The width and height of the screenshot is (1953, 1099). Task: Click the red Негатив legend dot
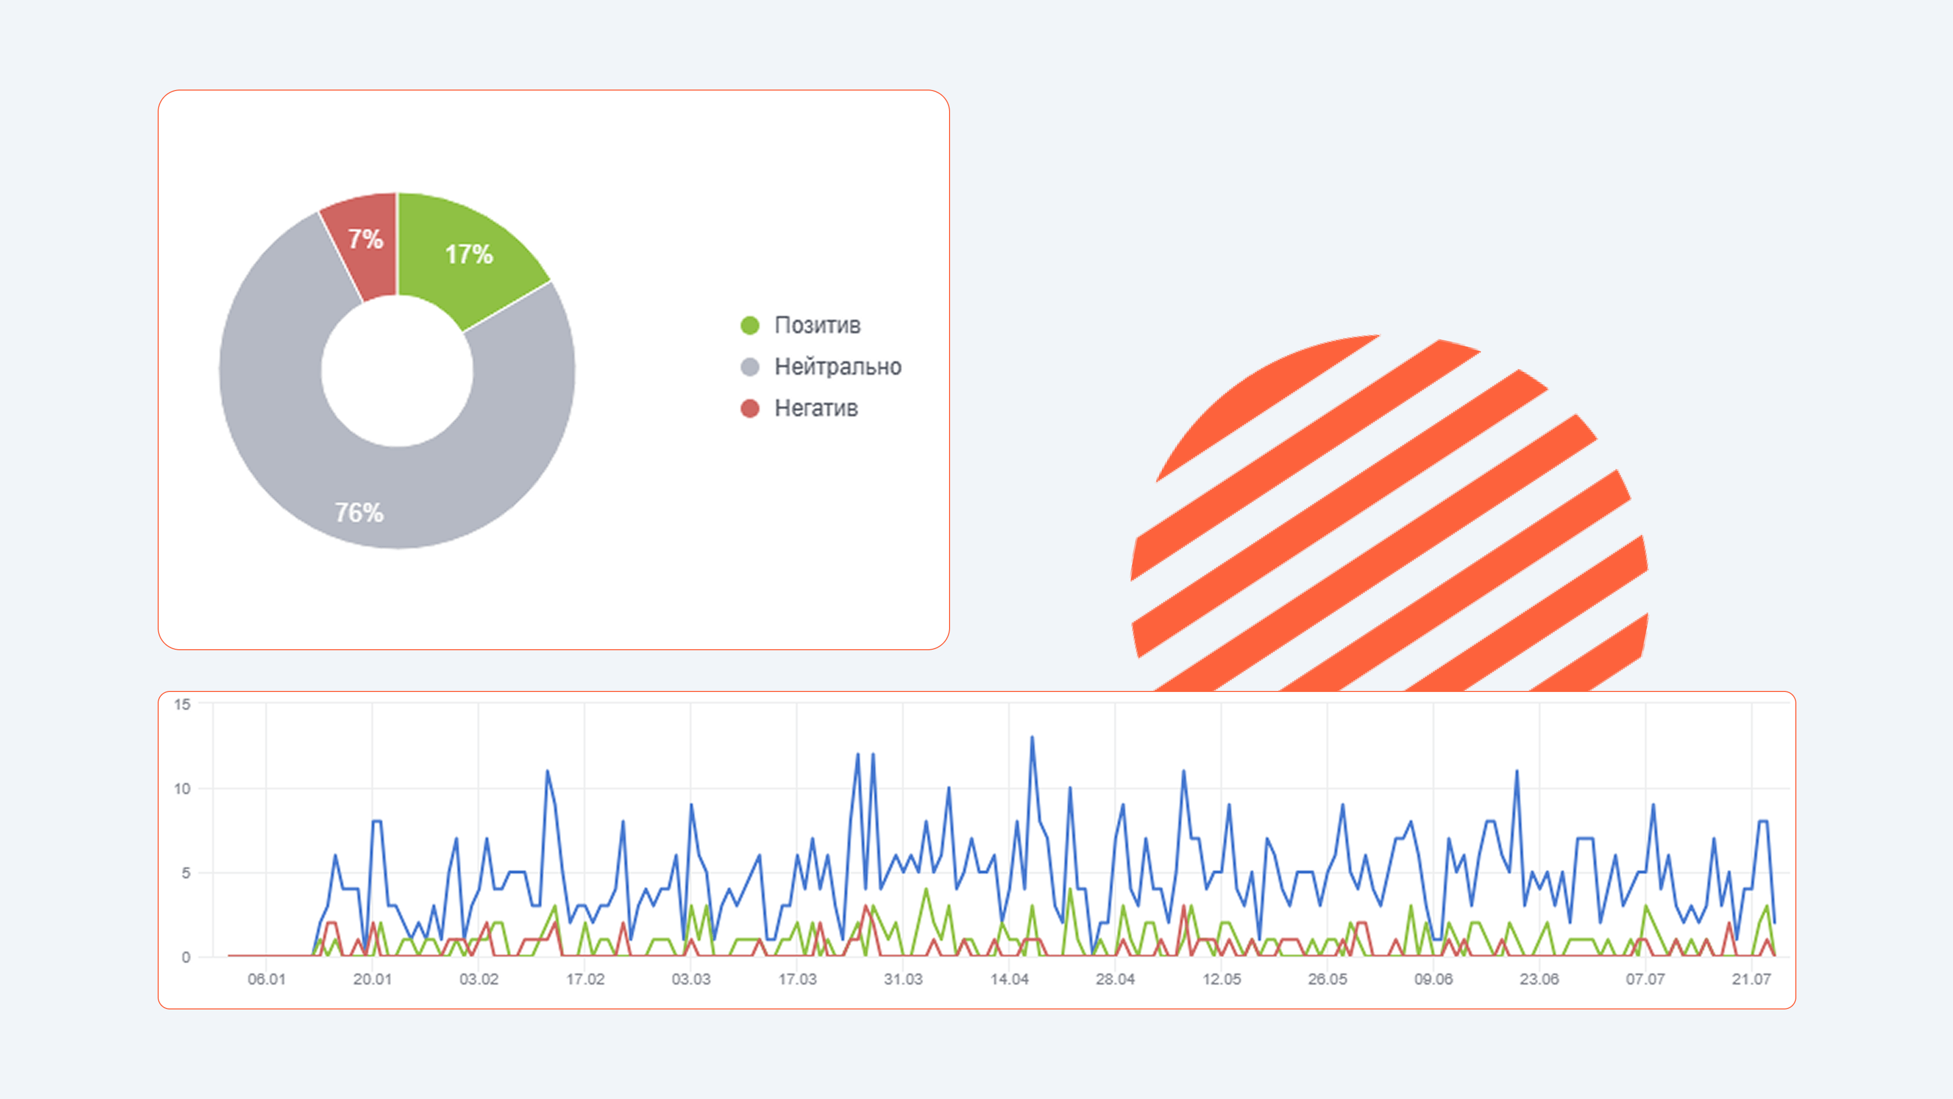[x=749, y=409]
